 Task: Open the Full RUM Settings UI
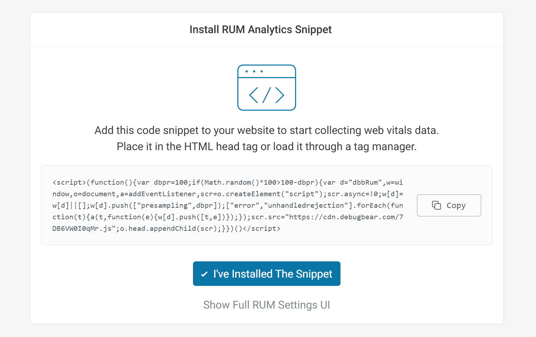coord(267,305)
